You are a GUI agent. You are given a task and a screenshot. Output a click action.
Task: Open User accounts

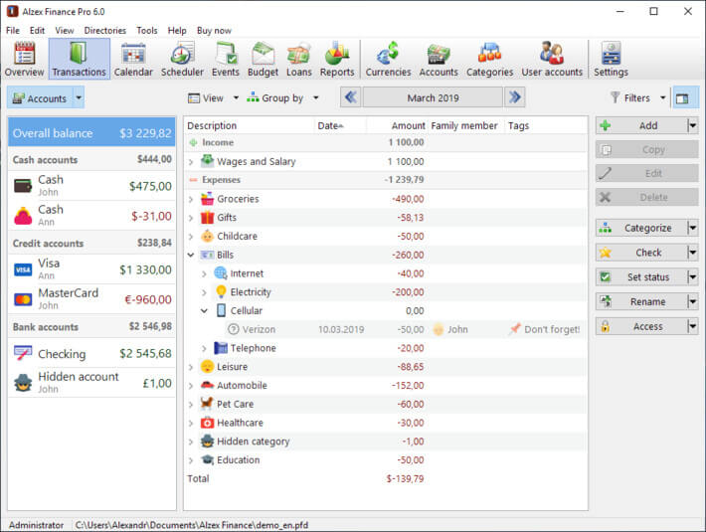click(x=552, y=59)
